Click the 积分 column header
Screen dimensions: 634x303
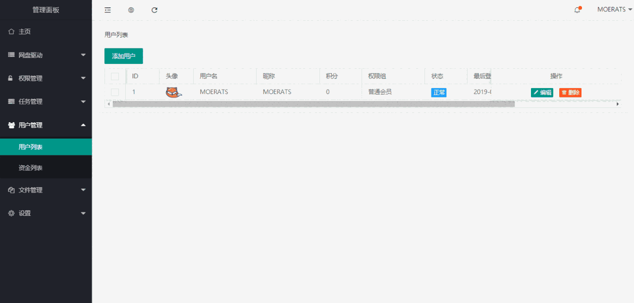coord(341,76)
